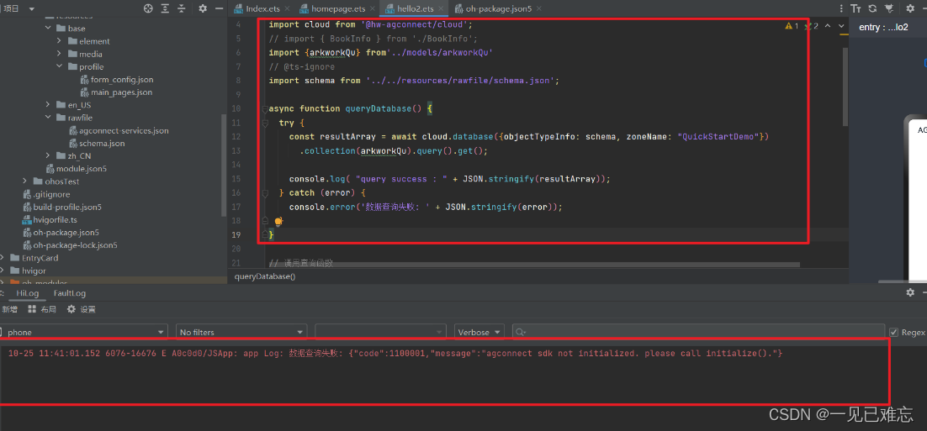The height and width of the screenshot is (431, 927).
Task: Collapse the base folder
Action: tap(49, 29)
